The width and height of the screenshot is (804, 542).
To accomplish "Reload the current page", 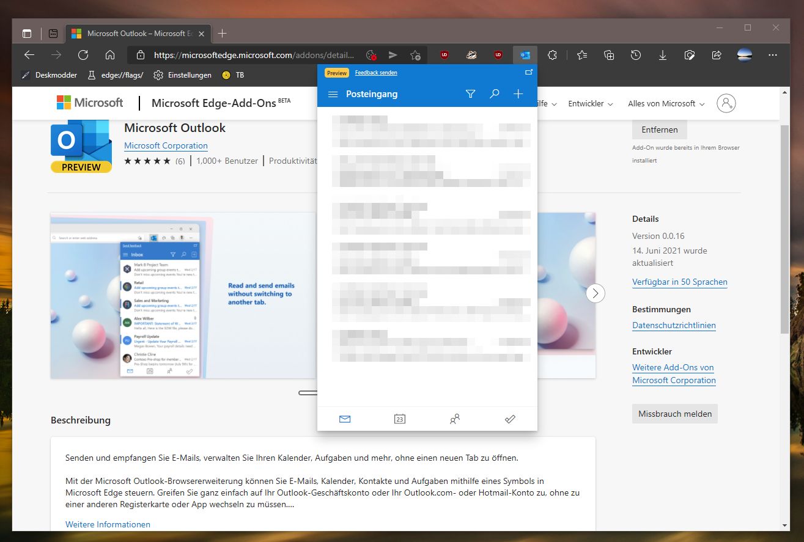I will [x=83, y=55].
